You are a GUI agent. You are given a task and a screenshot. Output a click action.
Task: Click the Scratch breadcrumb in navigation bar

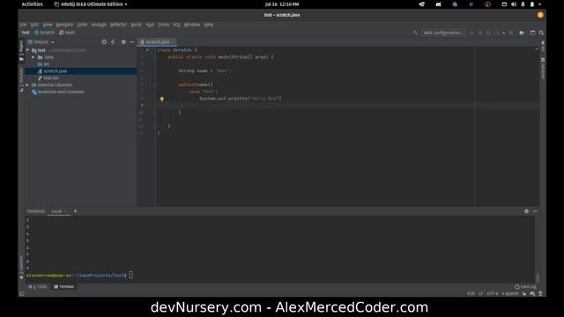pos(44,33)
